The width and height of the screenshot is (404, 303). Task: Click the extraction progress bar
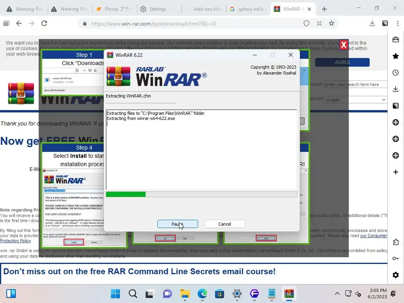(202, 194)
